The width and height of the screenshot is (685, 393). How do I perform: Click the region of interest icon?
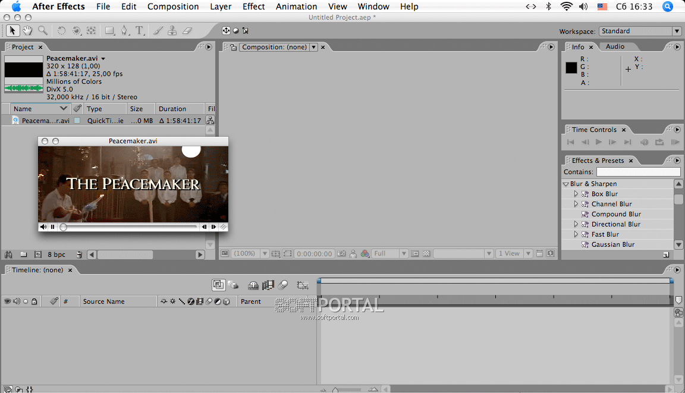tap(287, 254)
